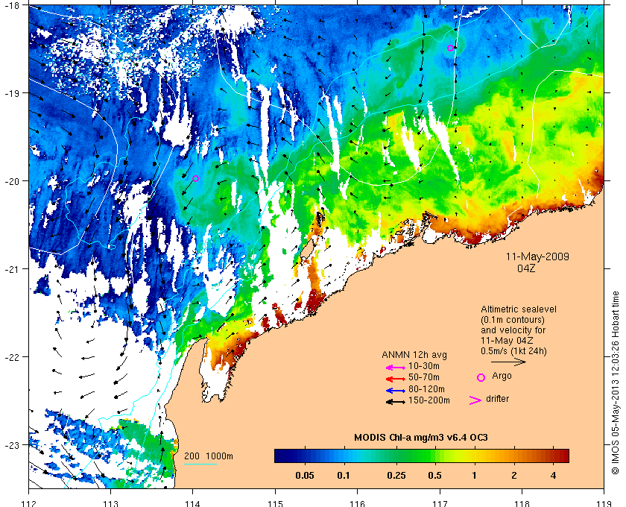Click the 0.5m/s velocity scale arrow
The width and height of the screenshot is (626, 507).
point(508,362)
